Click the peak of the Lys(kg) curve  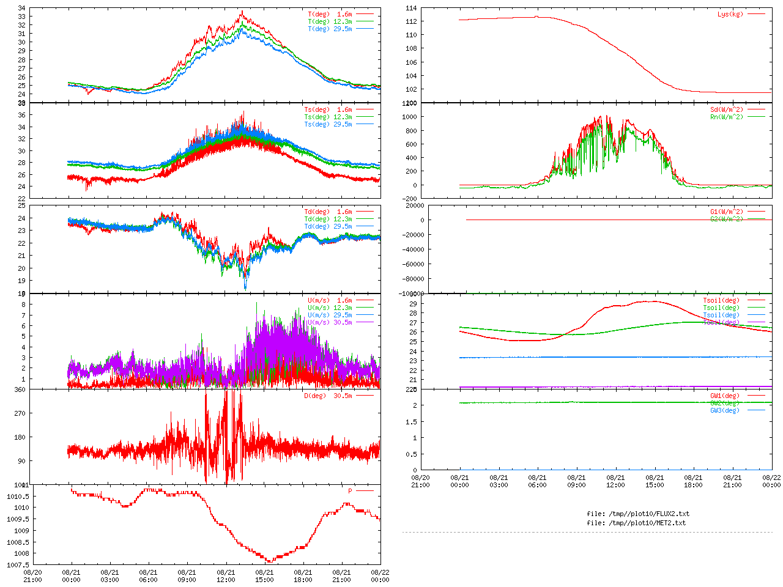pos(536,17)
